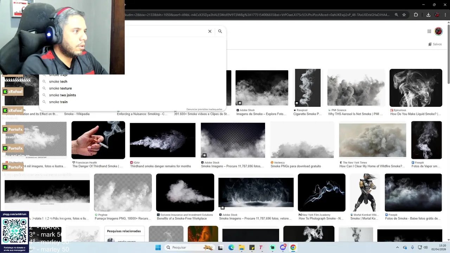Expand the system tray hidden icons chevron

point(398,247)
